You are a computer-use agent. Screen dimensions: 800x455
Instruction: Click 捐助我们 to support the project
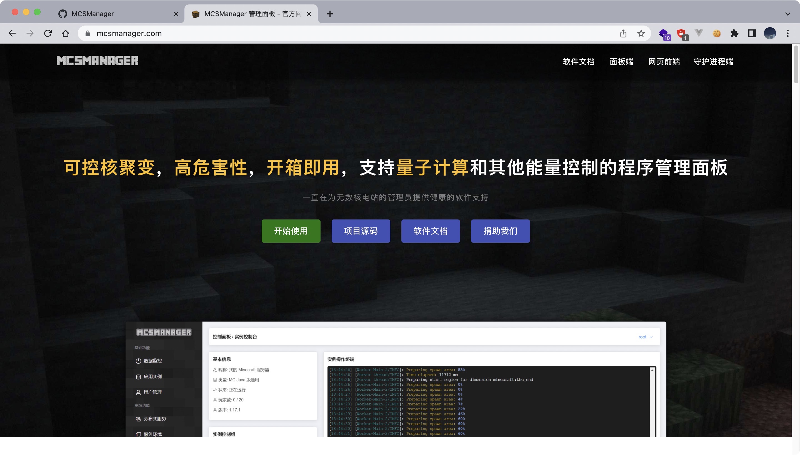pos(500,231)
